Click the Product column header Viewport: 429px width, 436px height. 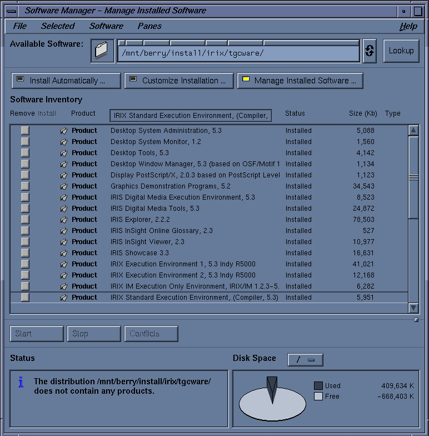click(x=83, y=113)
